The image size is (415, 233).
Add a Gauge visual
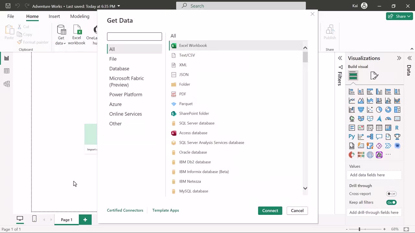(x=388, y=119)
